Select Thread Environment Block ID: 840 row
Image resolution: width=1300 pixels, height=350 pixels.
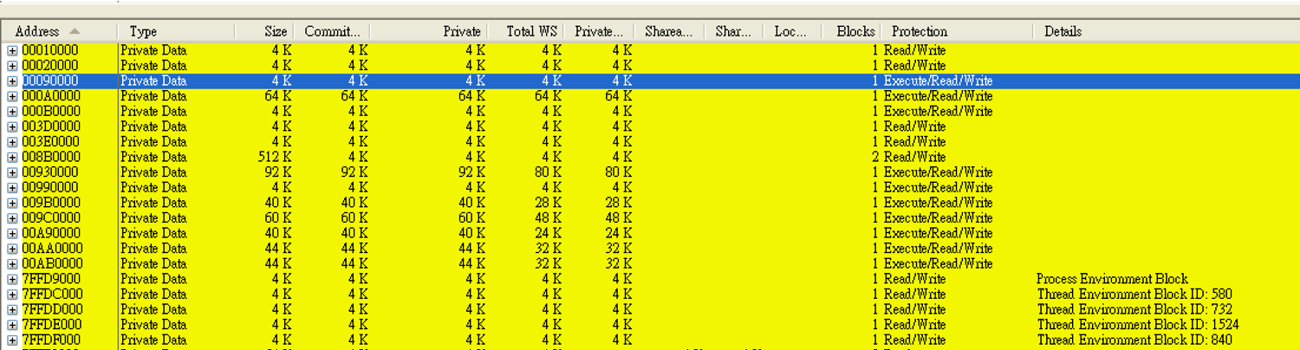[x=650, y=340]
